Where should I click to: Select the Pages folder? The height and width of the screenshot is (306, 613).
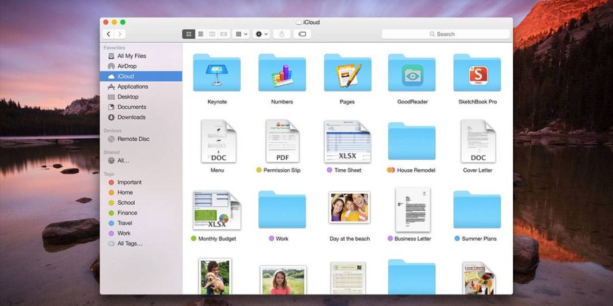click(x=347, y=73)
